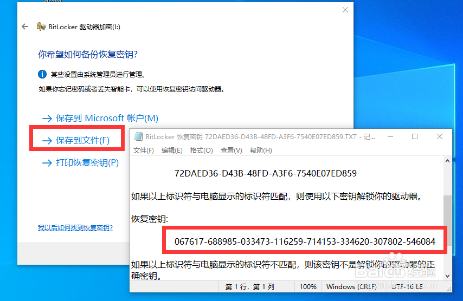Click identifier text 72DAED36-D43B-48FD-A3F6-7540E07ED859 in Notepad
463x301 pixels.
click(266, 173)
